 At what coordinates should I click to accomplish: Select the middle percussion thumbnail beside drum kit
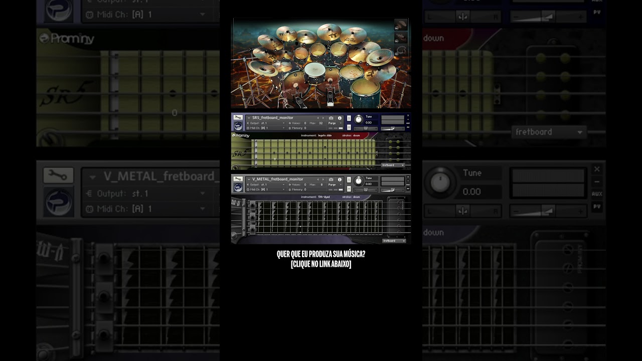point(401,38)
